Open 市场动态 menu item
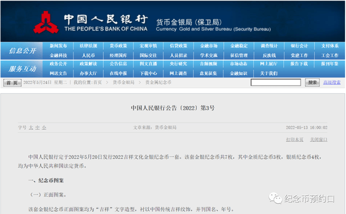 coord(238,64)
